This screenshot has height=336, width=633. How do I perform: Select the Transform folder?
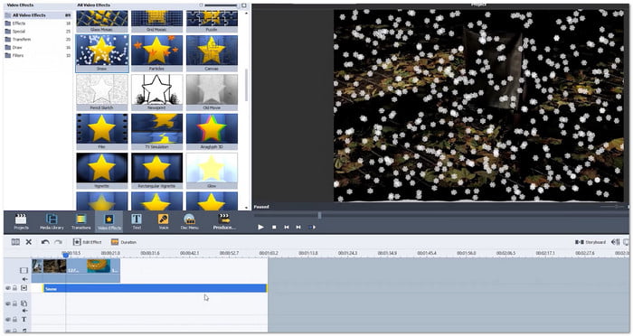point(38,40)
